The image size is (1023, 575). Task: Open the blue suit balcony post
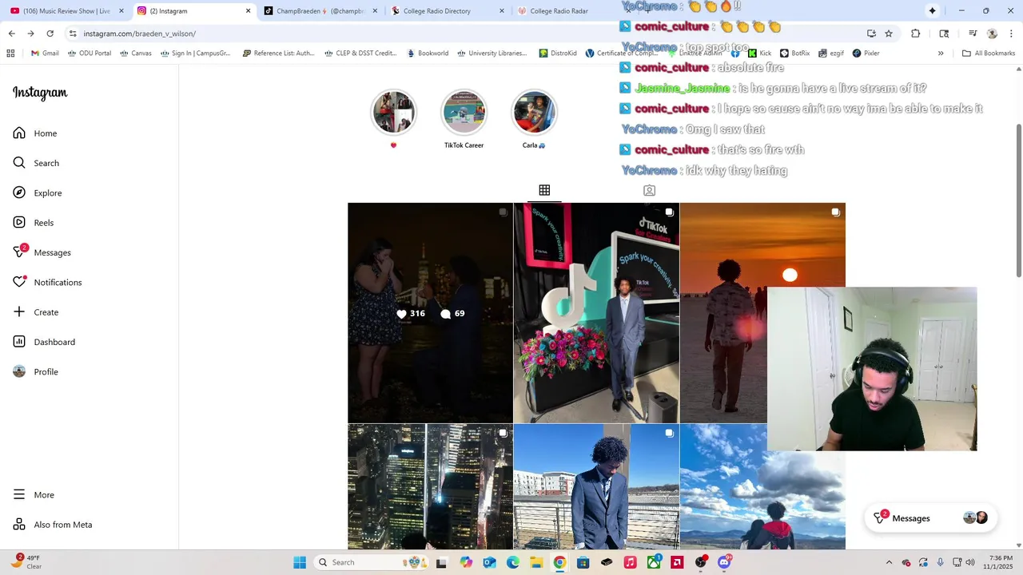596,486
